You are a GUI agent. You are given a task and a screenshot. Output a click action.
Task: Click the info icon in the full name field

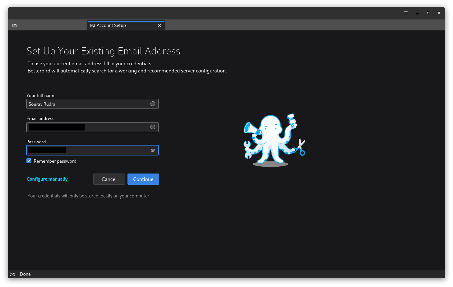coord(153,104)
